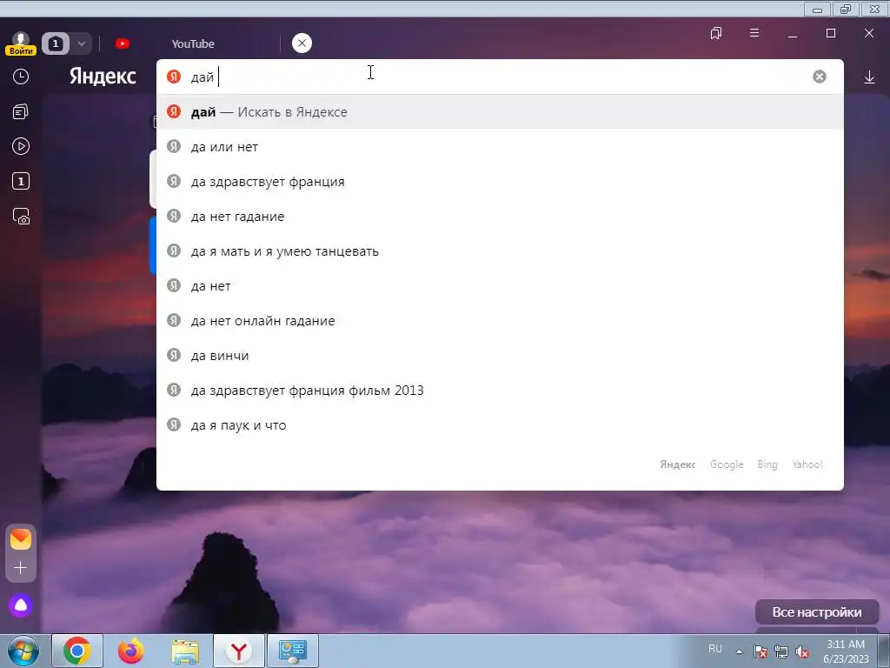890x668 pixels.
Task: Pick 'да я паук и что' suggestion
Action: tap(500, 425)
